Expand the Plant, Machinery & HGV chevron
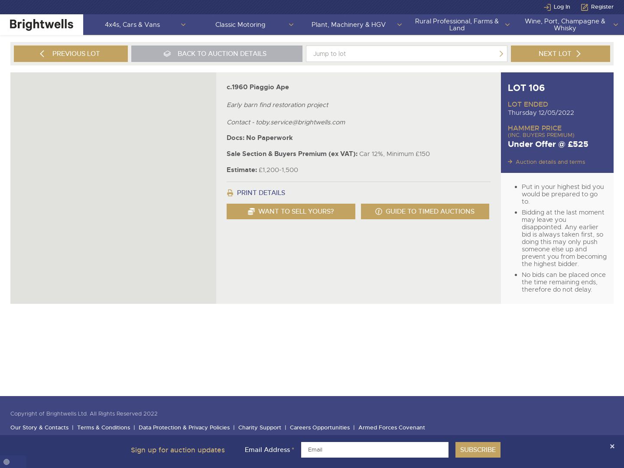Image resolution: width=624 pixels, height=468 pixels. [400, 25]
